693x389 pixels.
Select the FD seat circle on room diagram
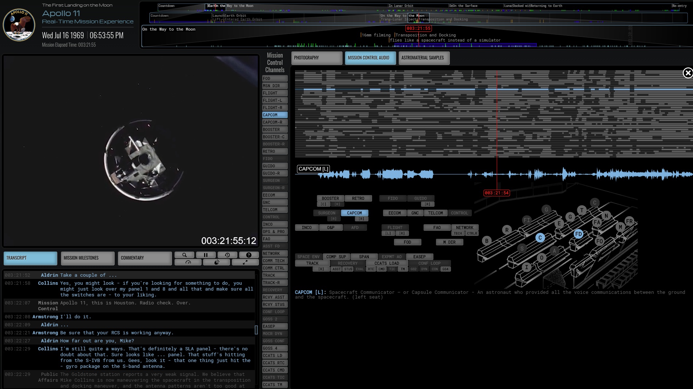coord(578,234)
